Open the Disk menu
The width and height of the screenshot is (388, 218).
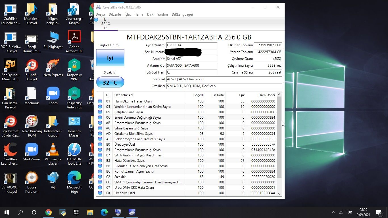pos(150,14)
